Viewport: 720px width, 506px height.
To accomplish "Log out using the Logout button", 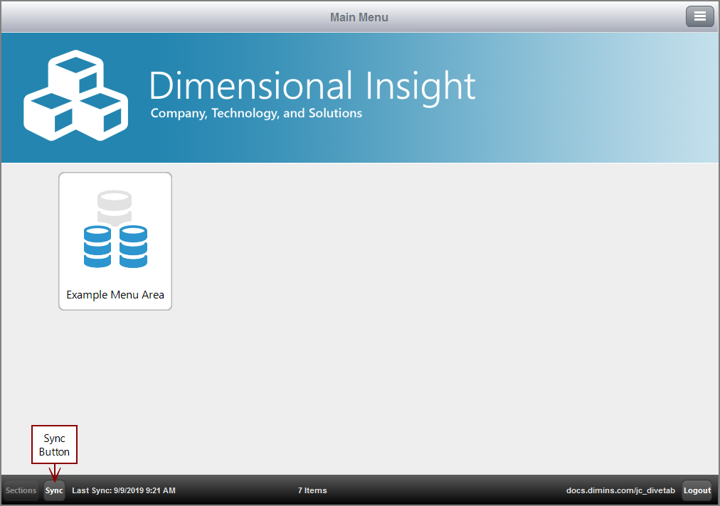I will (x=697, y=490).
